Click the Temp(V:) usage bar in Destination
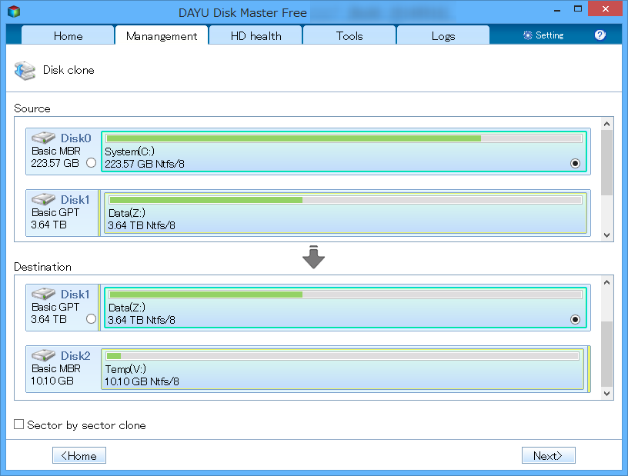 [342, 356]
